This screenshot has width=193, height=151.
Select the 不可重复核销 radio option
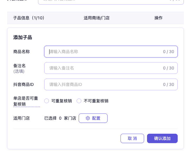(79, 101)
